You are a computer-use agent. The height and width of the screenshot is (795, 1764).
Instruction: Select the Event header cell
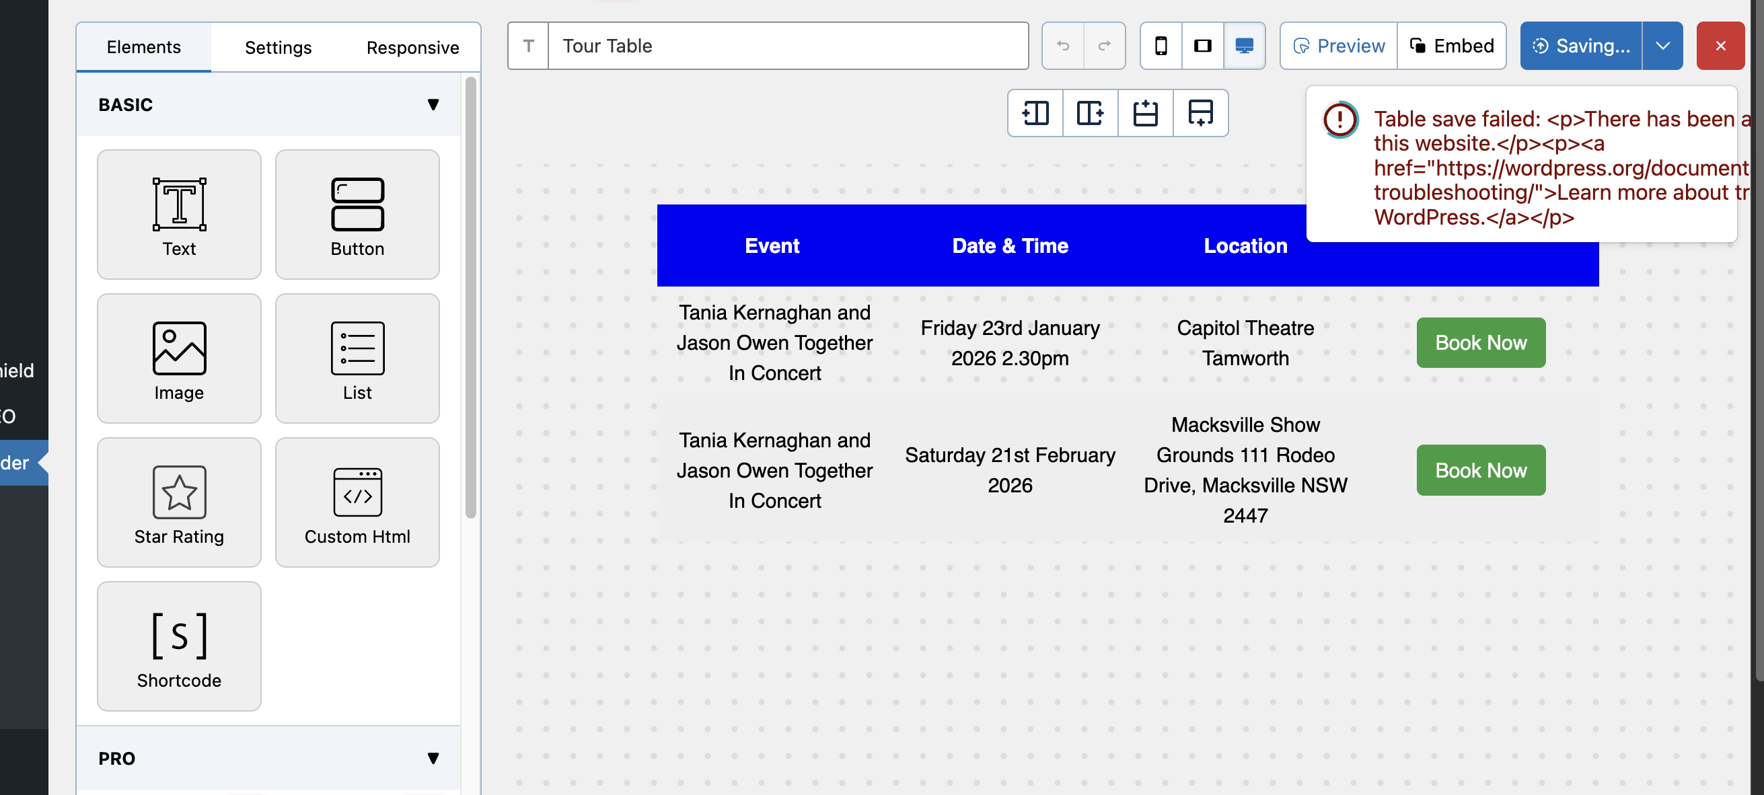coord(772,245)
